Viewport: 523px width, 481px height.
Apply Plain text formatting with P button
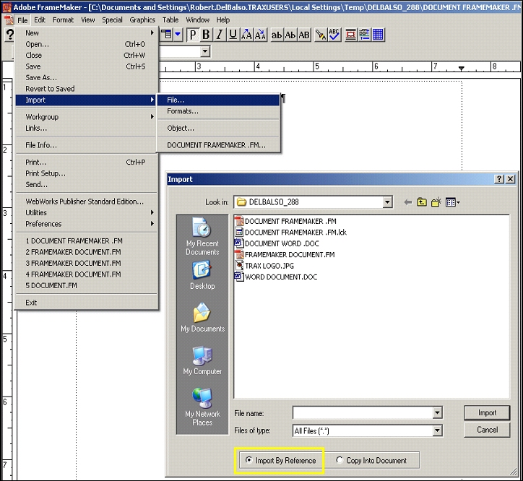[x=192, y=35]
